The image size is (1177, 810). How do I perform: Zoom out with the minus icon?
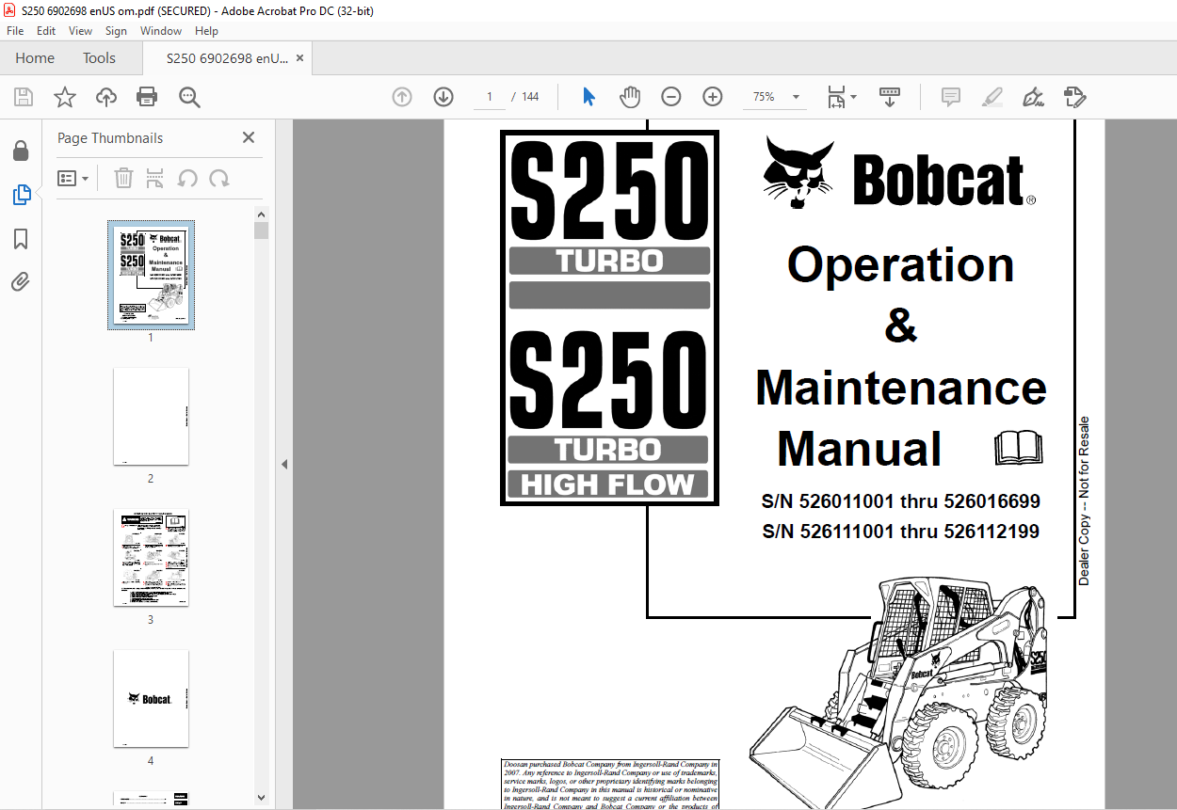671,97
